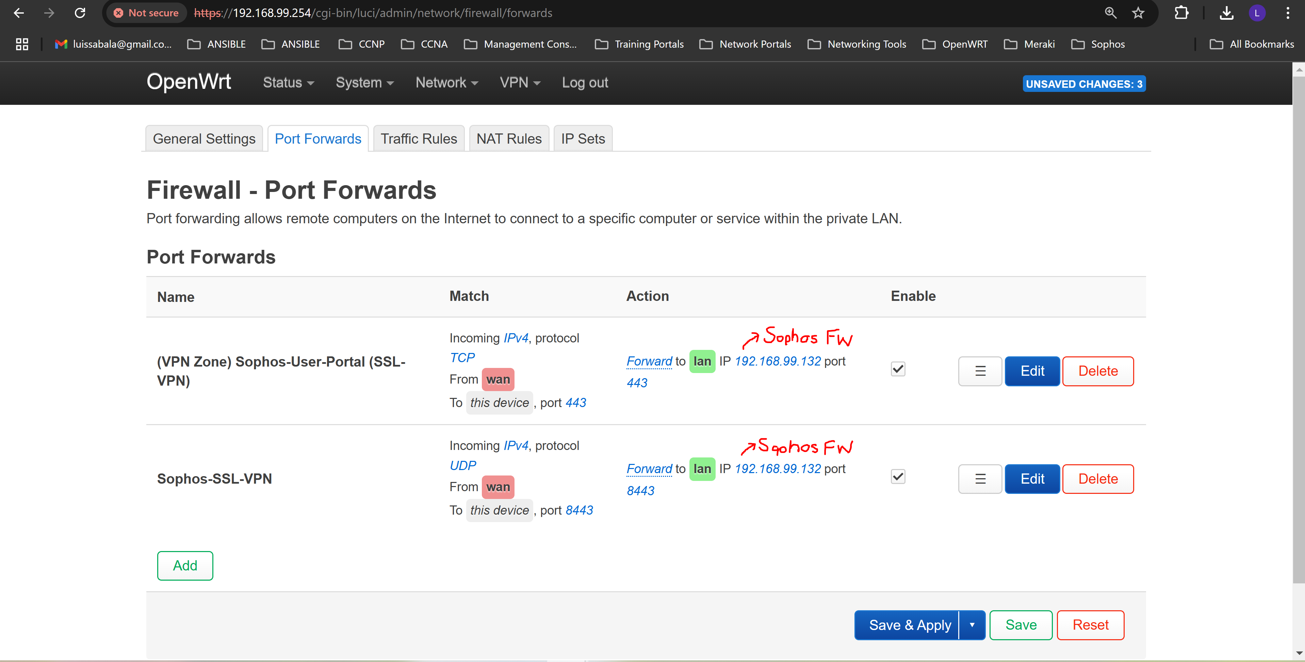Open the OpenWRT bookmark folder
This screenshot has height=662, width=1305.
coord(955,44)
